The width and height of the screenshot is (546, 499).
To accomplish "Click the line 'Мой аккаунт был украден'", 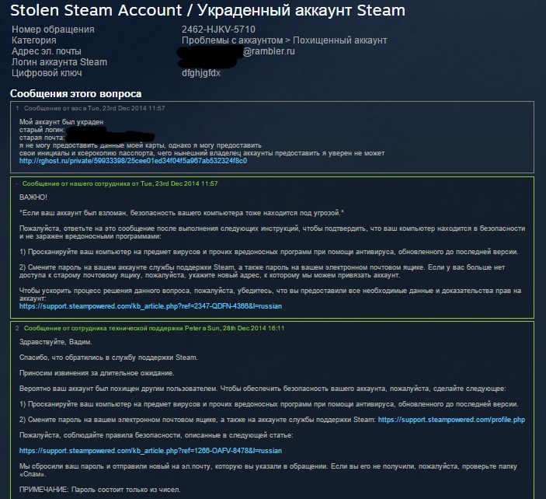I will click(61, 121).
